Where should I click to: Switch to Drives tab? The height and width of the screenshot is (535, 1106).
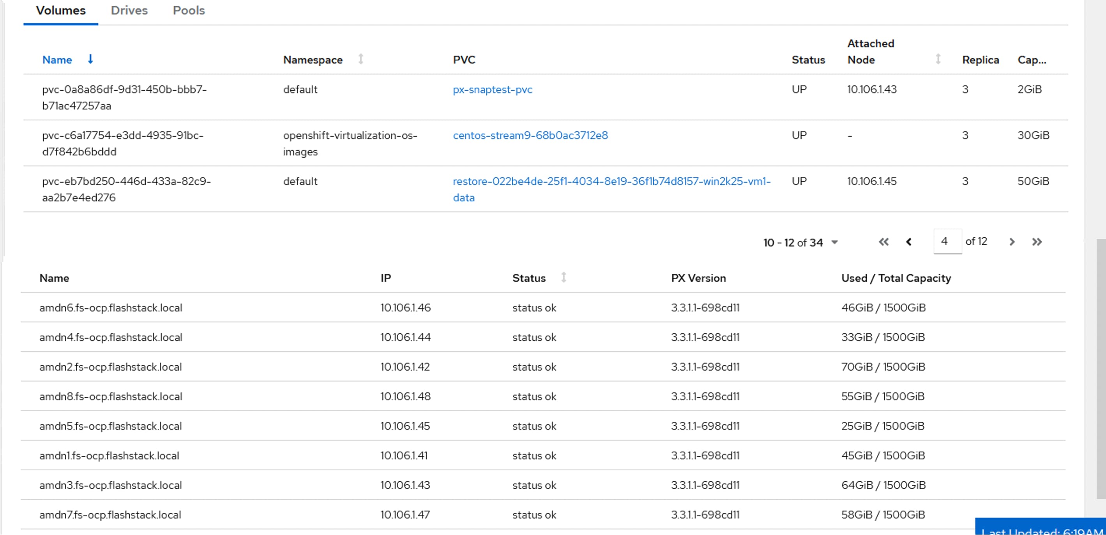129,10
